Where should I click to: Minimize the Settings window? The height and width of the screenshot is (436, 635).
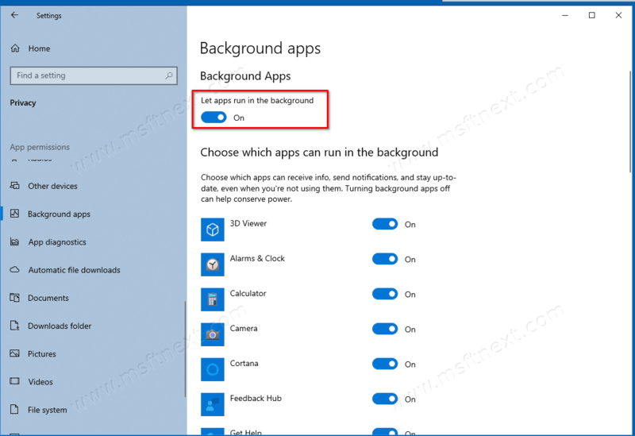pyautogui.click(x=565, y=15)
